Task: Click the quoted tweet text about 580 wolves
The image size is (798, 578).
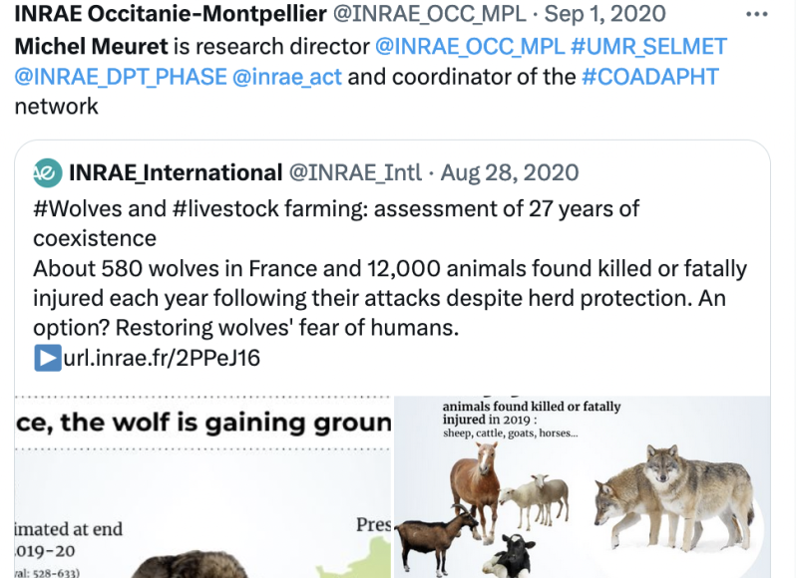Action: point(389,298)
